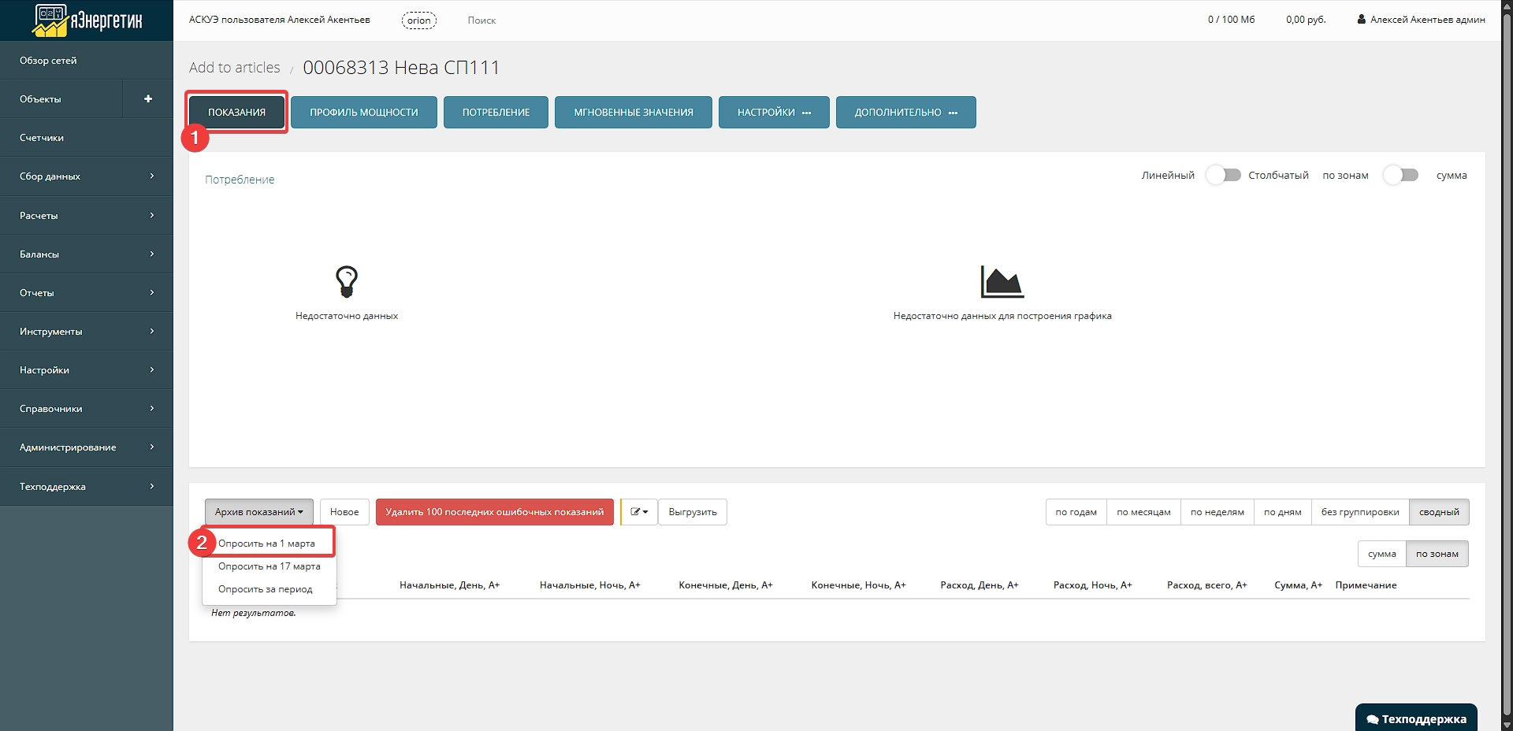Click the area chart icon
Viewport: 1513px width, 731px height.
click(x=1002, y=282)
